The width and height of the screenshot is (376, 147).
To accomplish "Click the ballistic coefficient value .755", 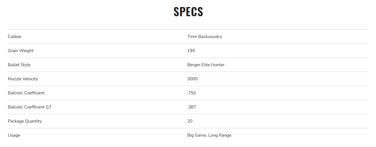I will click(192, 93).
